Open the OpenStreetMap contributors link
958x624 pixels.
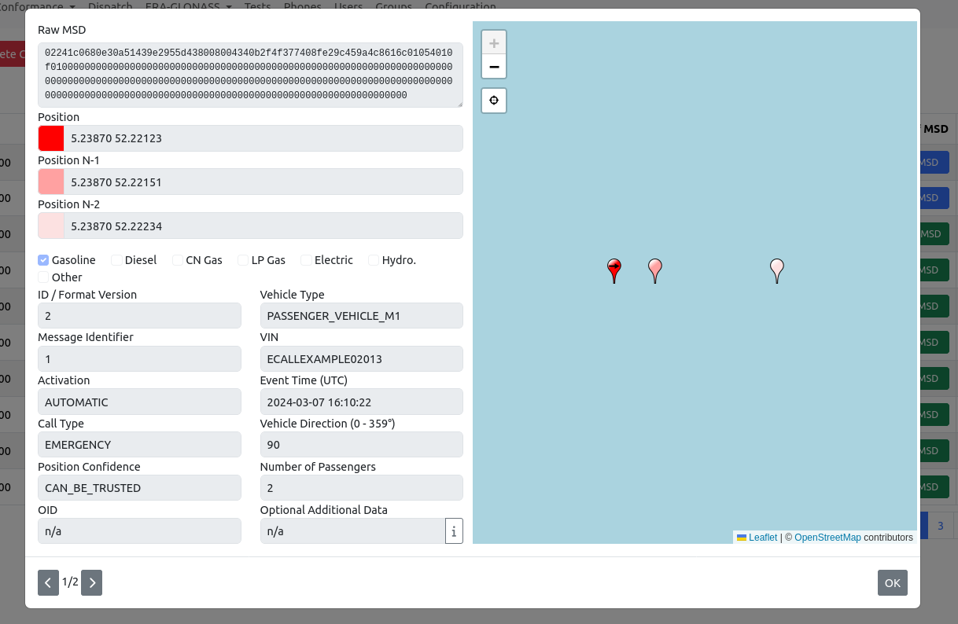(827, 537)
